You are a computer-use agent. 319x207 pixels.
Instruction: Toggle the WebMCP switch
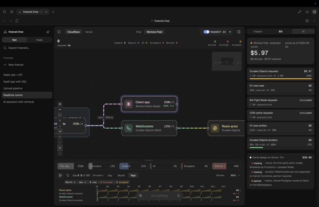click(206, 32)
